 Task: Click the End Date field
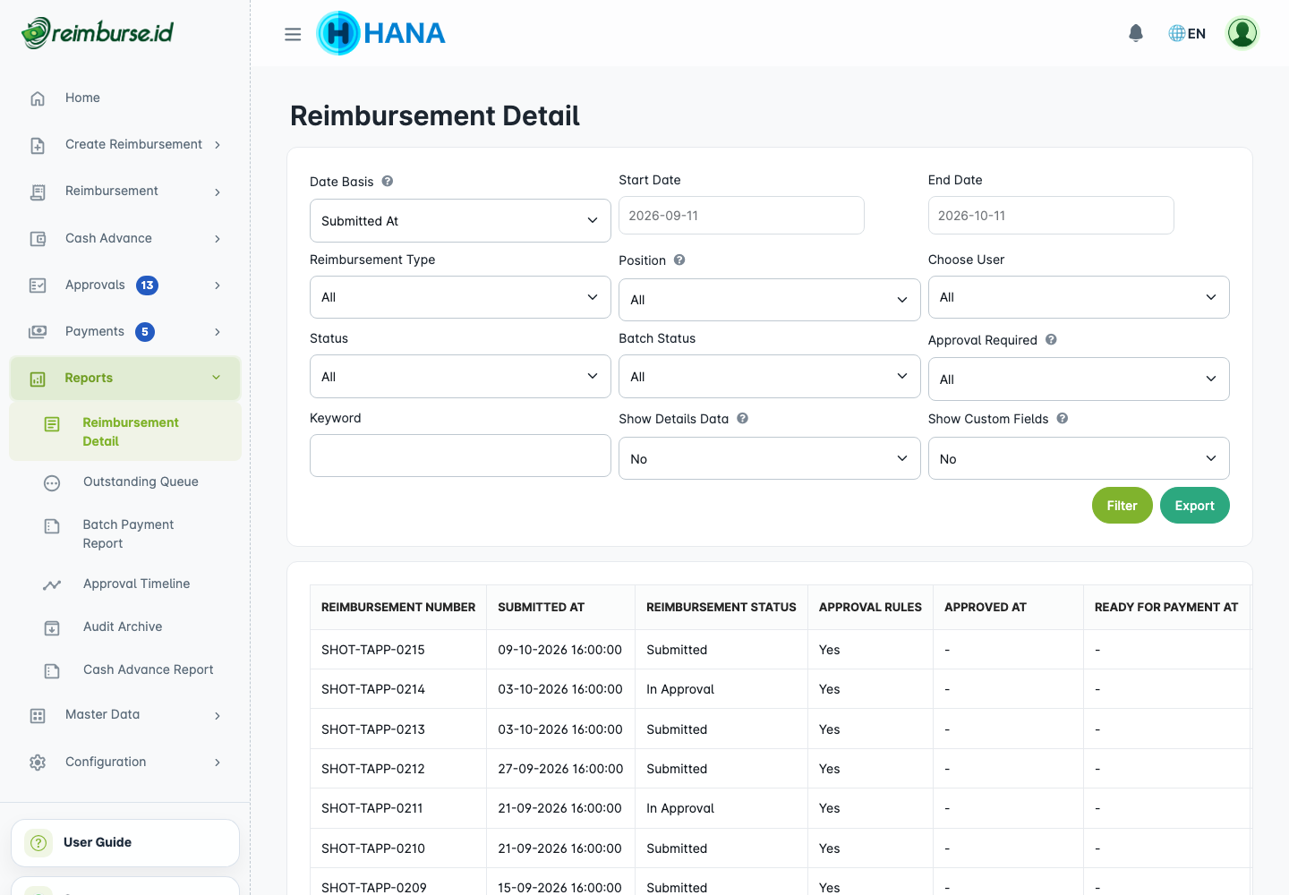tap(1051, 216)
